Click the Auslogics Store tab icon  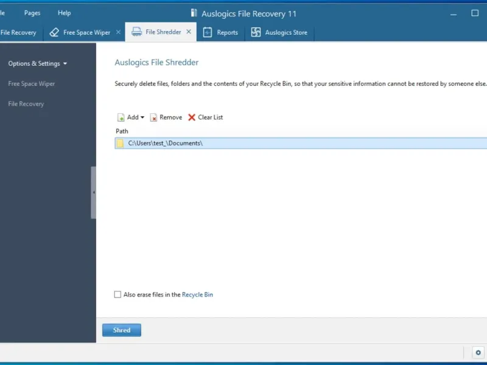(256, 32)
